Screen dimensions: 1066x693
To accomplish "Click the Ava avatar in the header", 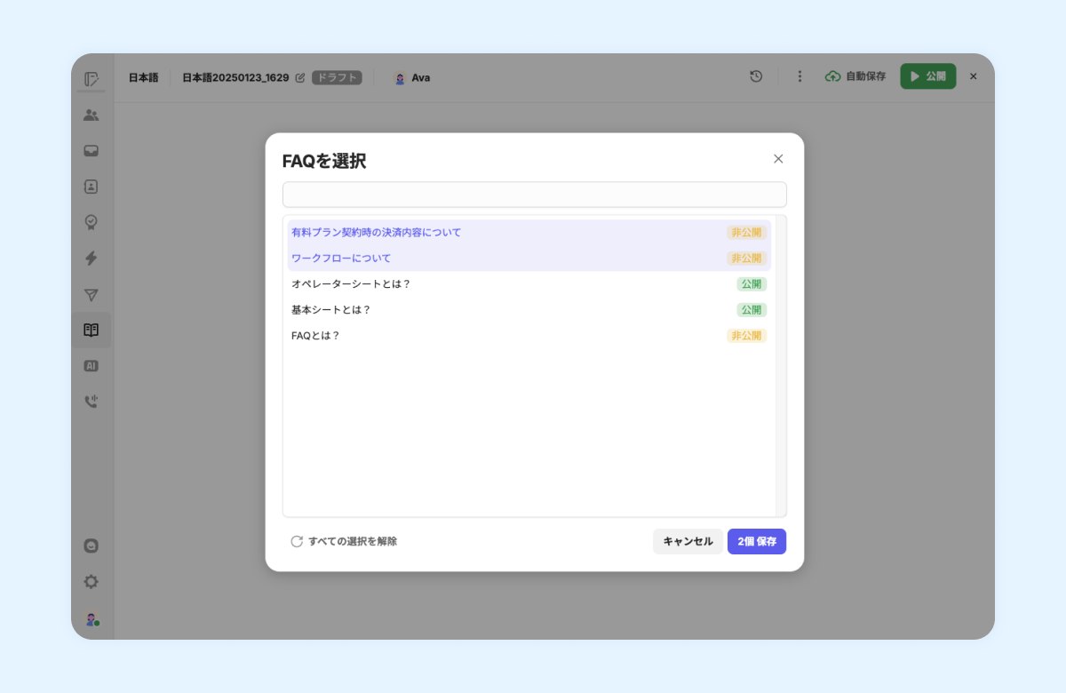I will 400,77.
